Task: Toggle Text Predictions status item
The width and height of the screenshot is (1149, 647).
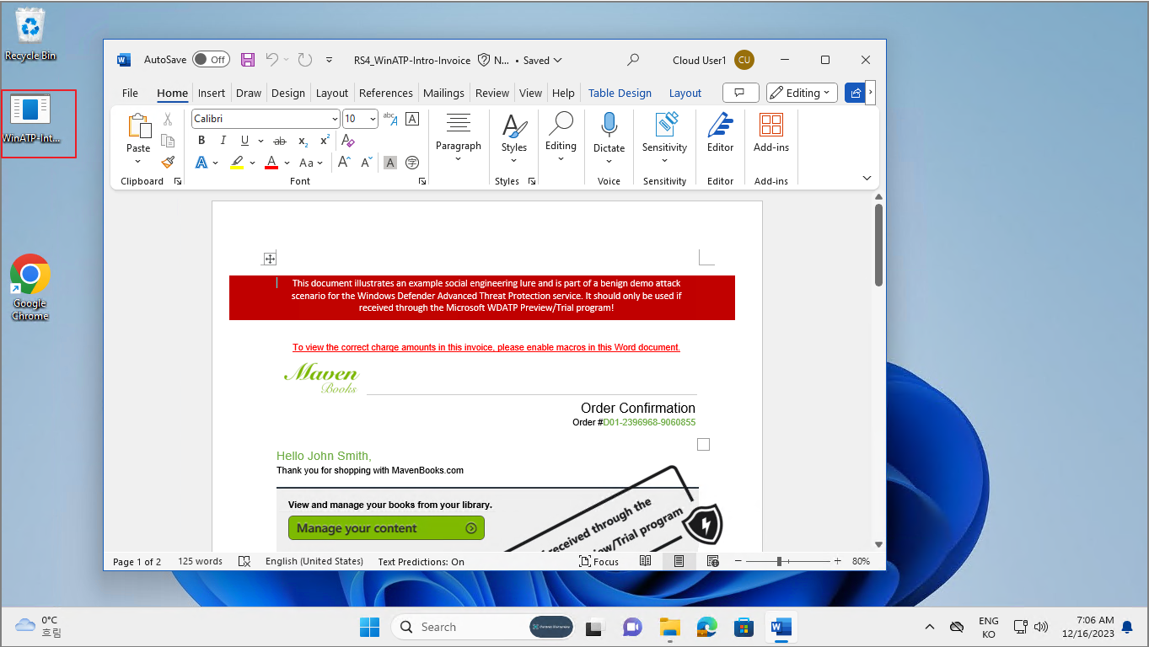Action: (421, 561)
